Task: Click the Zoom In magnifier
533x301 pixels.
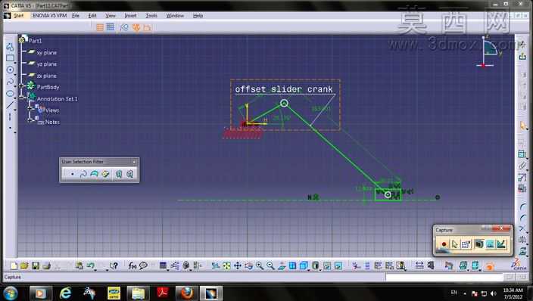Action: pyautogui.click(x=260, y=265)
